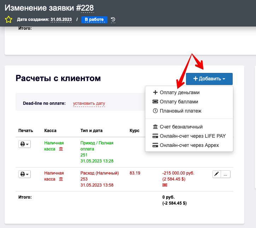Click the request number #228 link
Screen dimensions: 256x228
pos(87,8)
